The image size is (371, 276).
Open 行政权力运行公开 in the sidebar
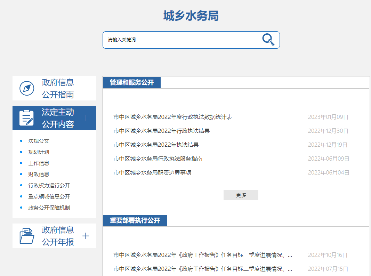(49, 185)
